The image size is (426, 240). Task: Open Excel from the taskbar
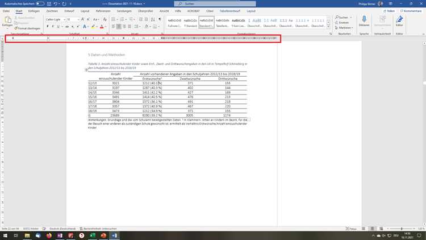click(x=93, y=235)
